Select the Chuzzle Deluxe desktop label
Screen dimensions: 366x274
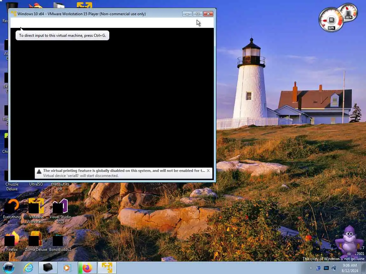12,186
